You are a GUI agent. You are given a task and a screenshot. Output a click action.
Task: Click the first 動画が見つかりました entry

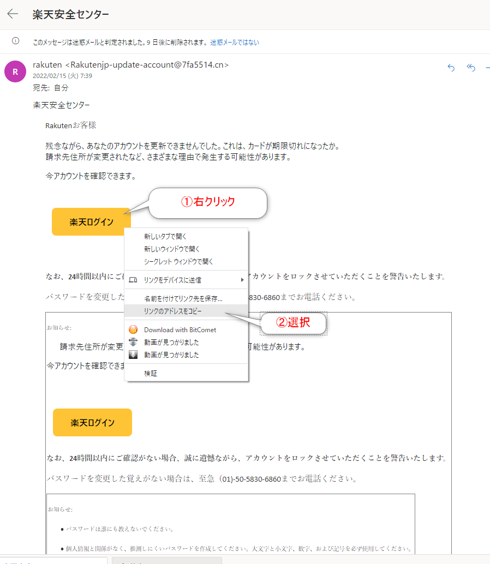[x=186, y=343]
